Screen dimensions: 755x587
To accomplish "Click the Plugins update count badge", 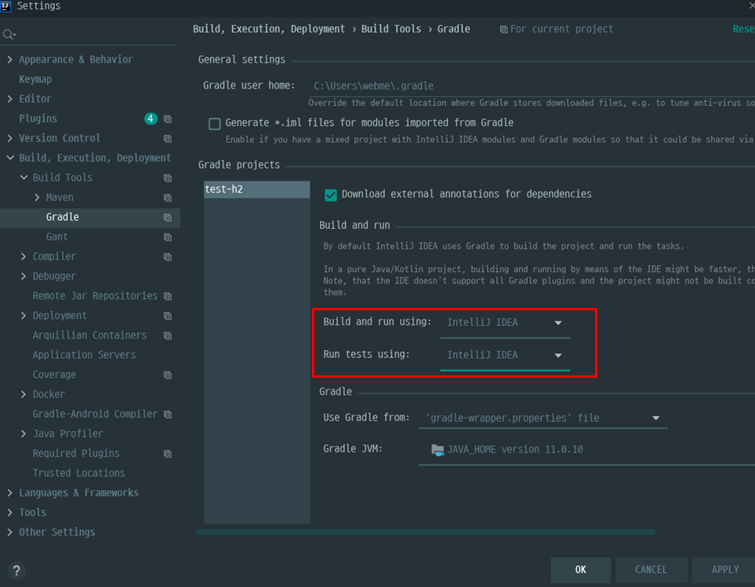I will 151,118.
